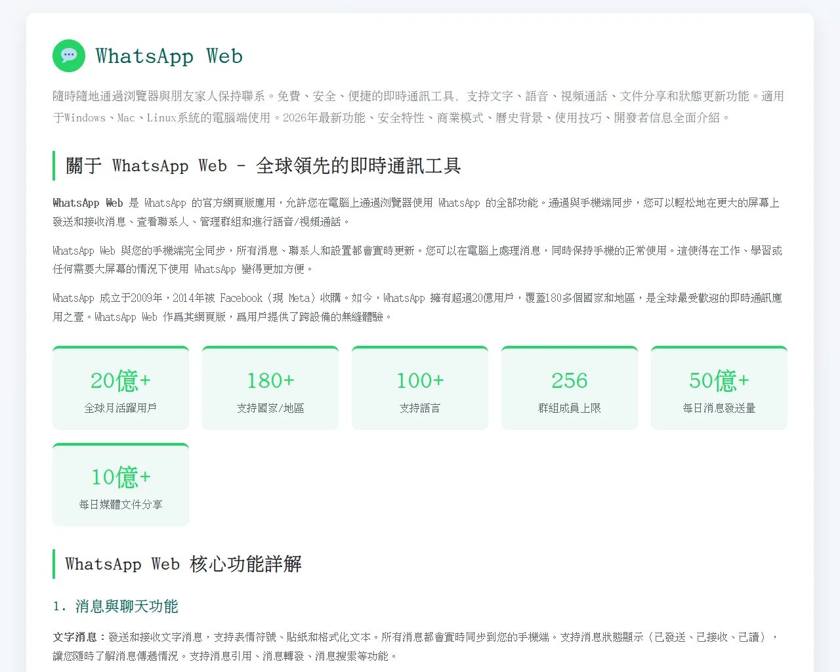This screenshot has height=672, width=840.
Task: Click the paragraph beginning WhatsApp Web 與您的手機端完全同步
Action: click(417, 260)
